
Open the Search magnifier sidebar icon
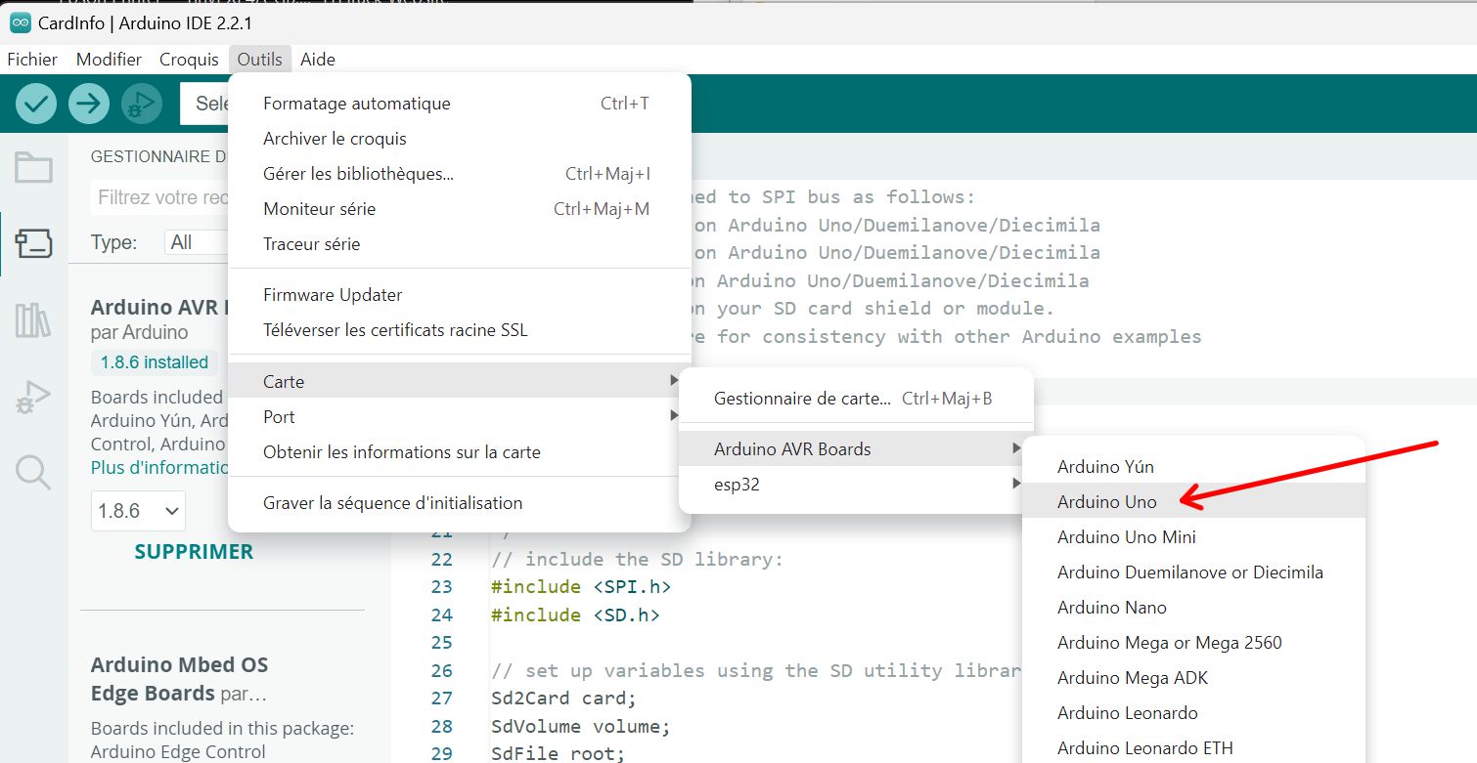coord(33,472)
